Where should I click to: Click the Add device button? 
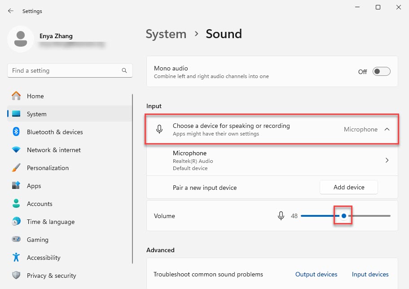(x=348, y=187)
